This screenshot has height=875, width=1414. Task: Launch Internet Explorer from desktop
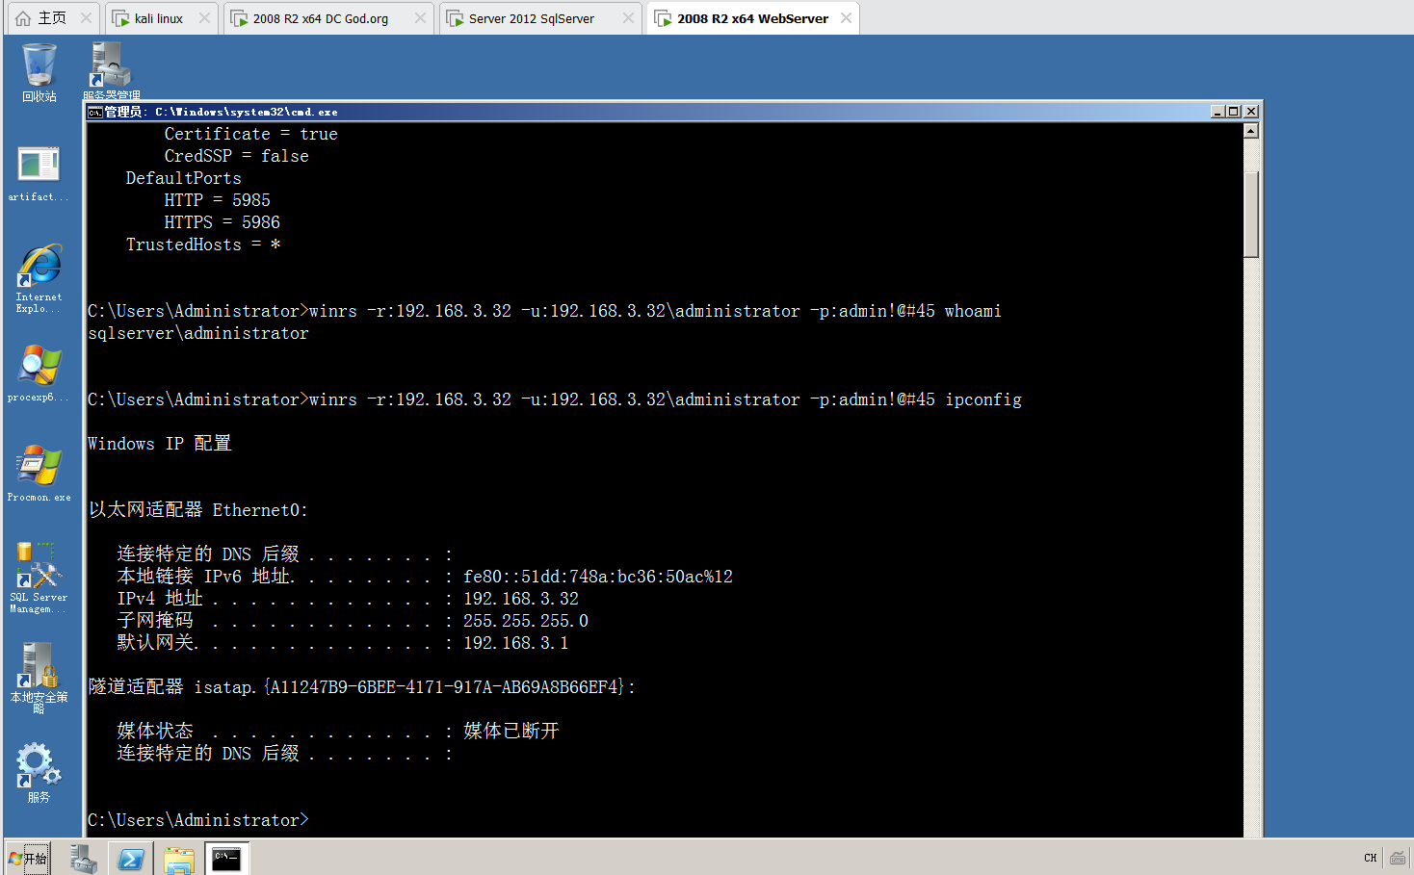[x=39, y=278]
